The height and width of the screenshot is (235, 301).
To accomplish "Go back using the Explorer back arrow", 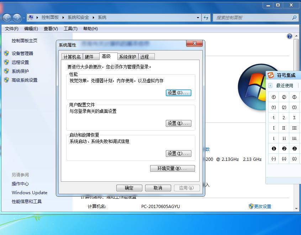I will click(7, 18).
